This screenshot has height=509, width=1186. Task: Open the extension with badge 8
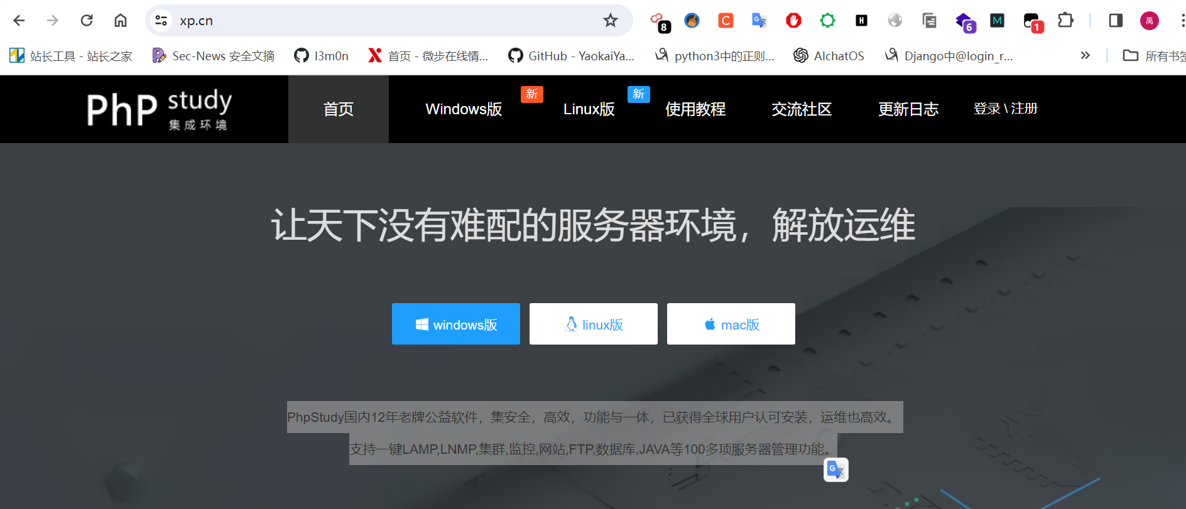click(660, 21)
